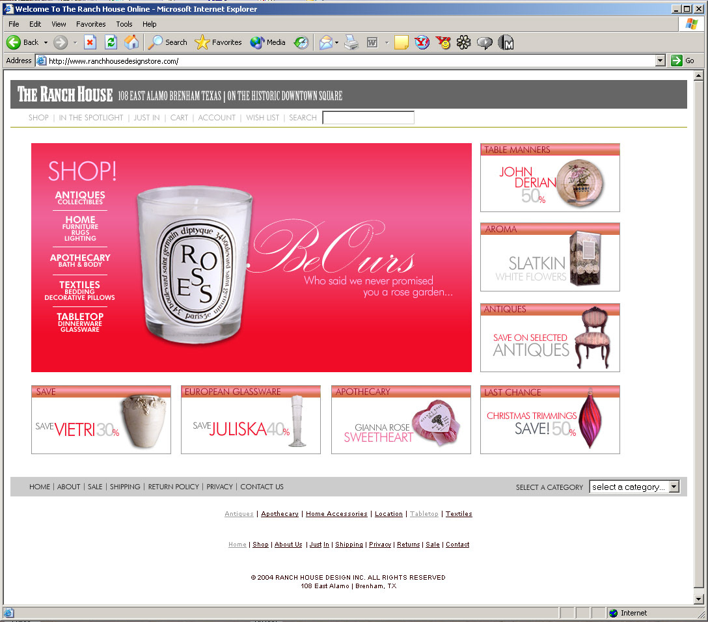Screen dimensions: 708x622
Task: Click the Windows flag logo throbber
Action: click(x=691, y=24)
